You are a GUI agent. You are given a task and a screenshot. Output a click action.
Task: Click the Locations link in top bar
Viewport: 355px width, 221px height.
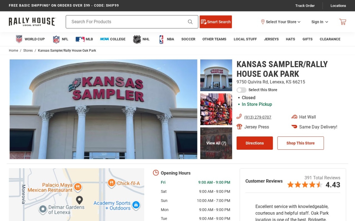pos(338,6)
